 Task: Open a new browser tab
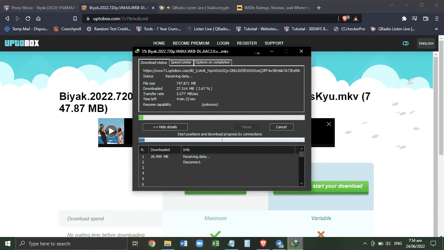(x=319, y=7)
